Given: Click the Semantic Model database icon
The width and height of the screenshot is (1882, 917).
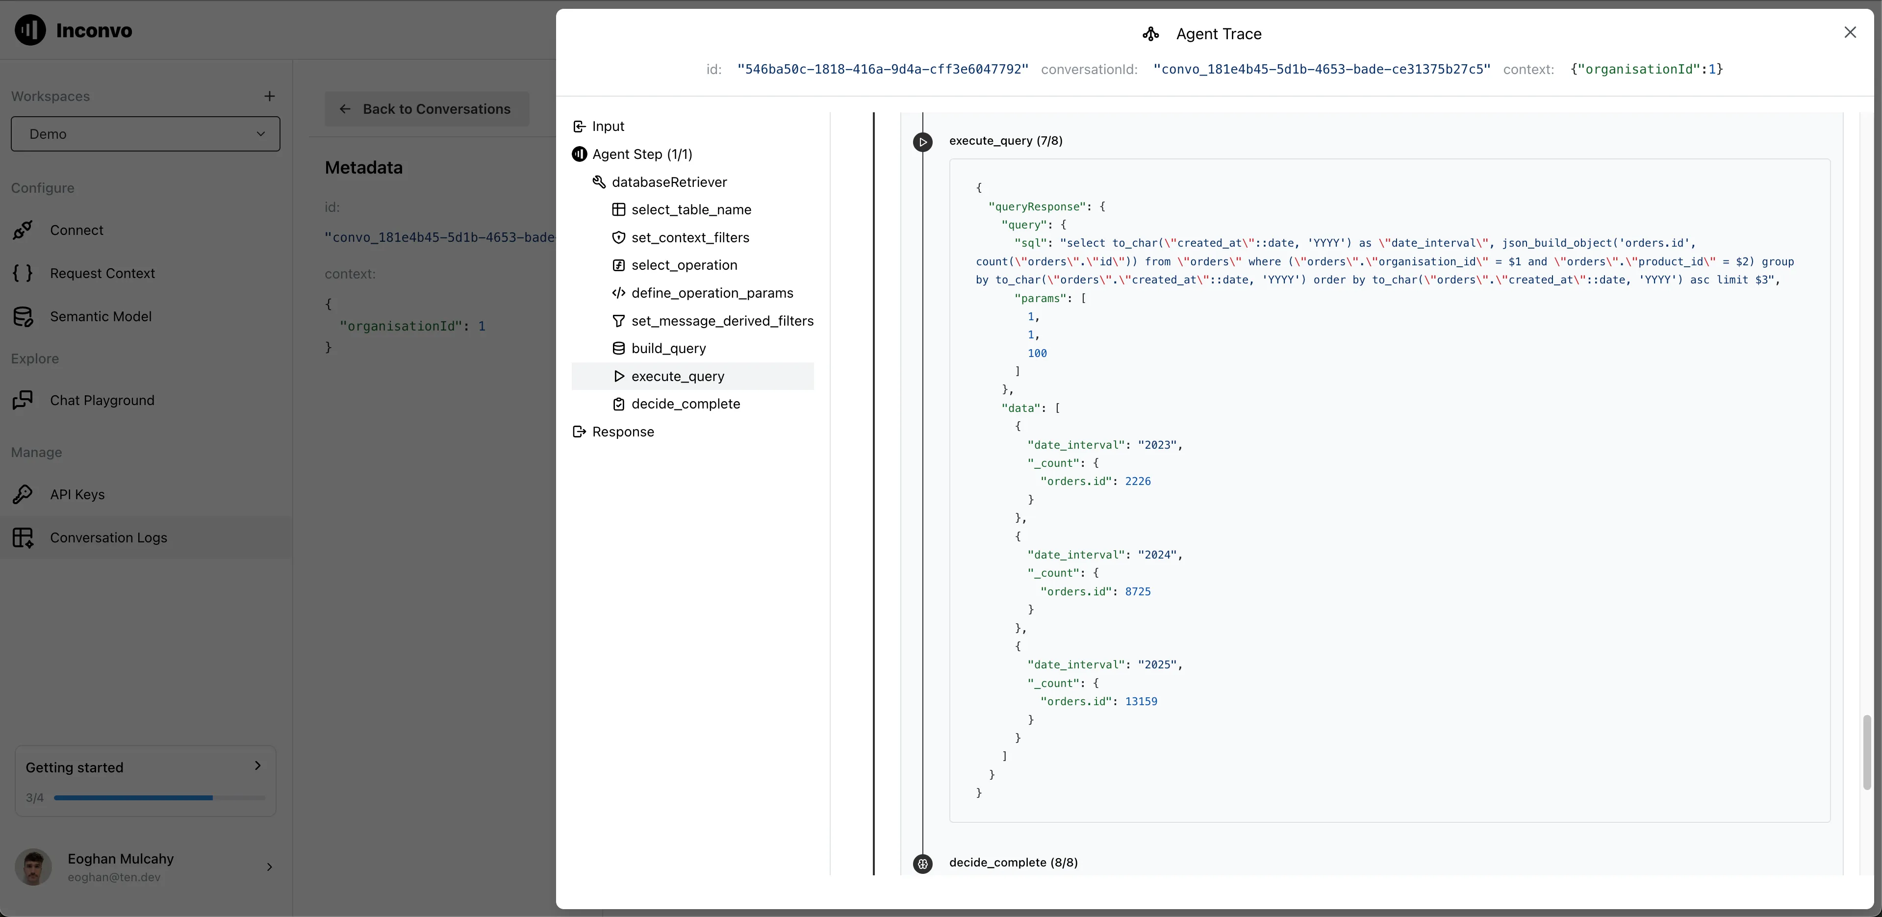Looking at the screenshot, I should coord(23,316).
